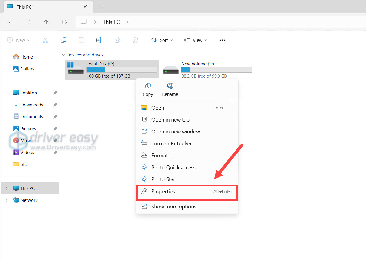Click the Cut scissors toolbar icon
Viewport: 366px width, 261px height.
(46, 40)
